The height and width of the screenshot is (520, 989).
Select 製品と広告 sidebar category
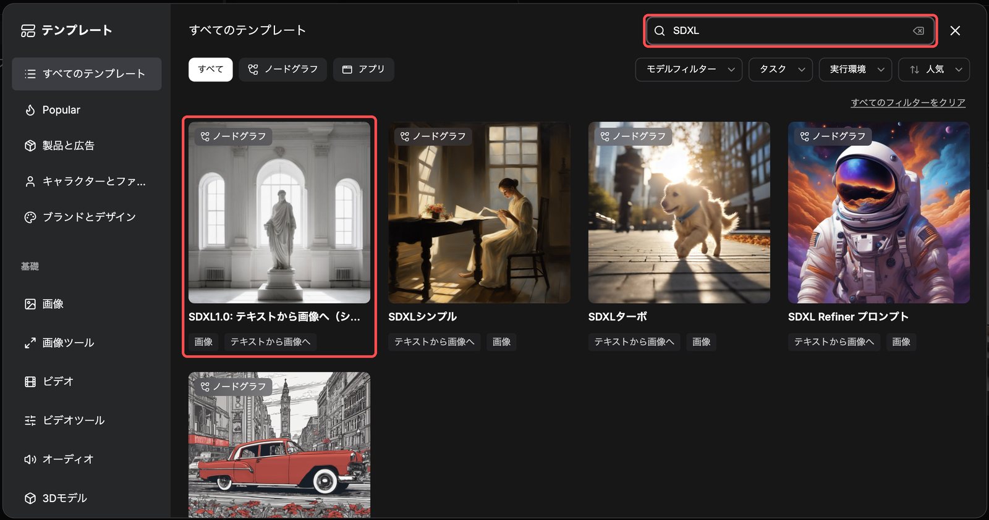pyautogui.click(x=87, y=146)
